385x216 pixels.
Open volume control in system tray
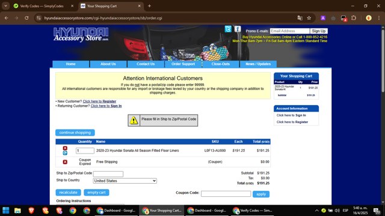(x=337, y=211)
